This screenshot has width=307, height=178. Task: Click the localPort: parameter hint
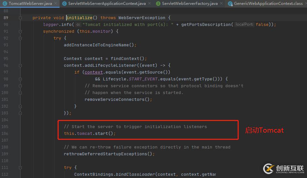point(244,24)
